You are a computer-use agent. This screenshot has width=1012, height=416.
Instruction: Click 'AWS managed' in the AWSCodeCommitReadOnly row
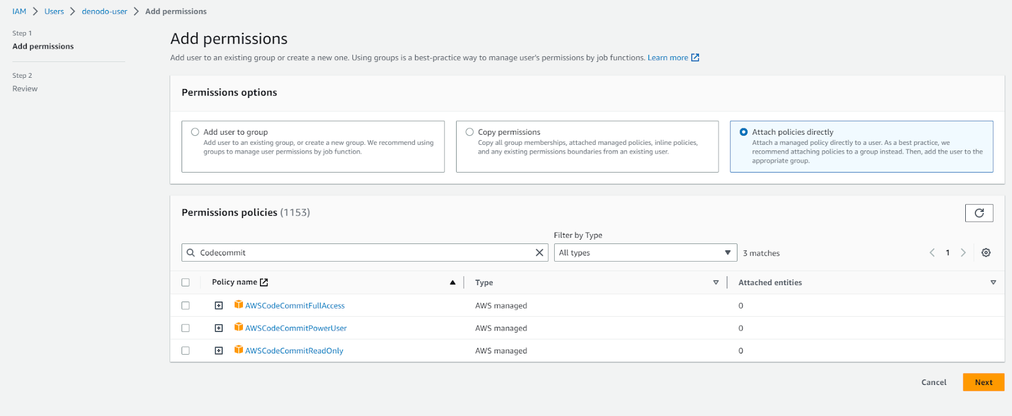coord(501,351)
